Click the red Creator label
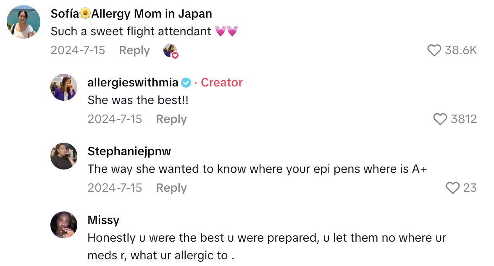 [x=222, y=83]
